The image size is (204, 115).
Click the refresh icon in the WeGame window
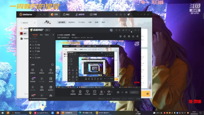pyautogui.click(x=45, y=15)
